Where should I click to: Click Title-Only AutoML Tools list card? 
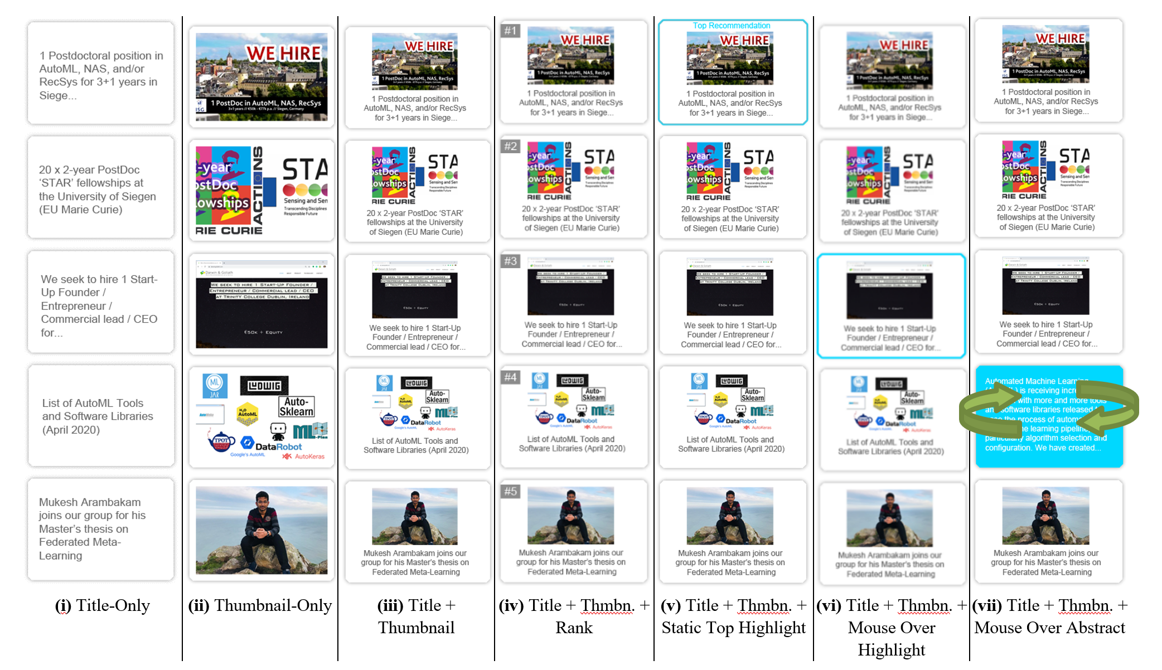coord(101,416)
